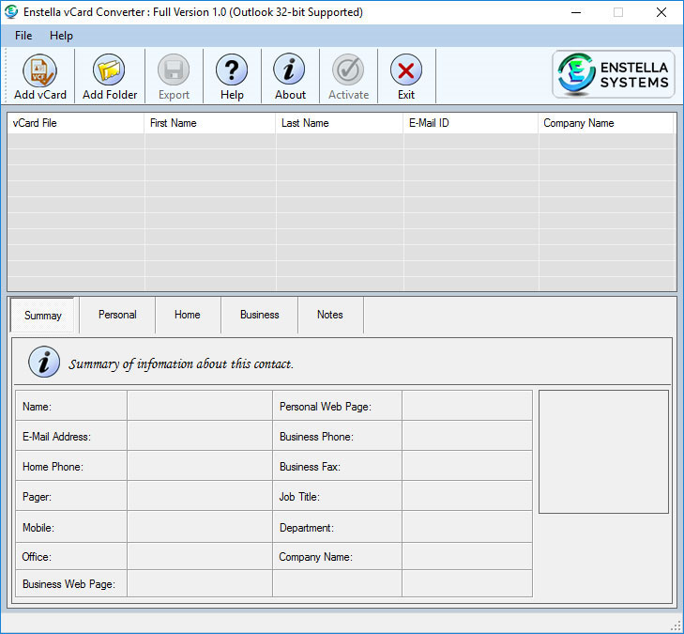
Task: Open the Help menu in menu bar
Action: (61, 36)
